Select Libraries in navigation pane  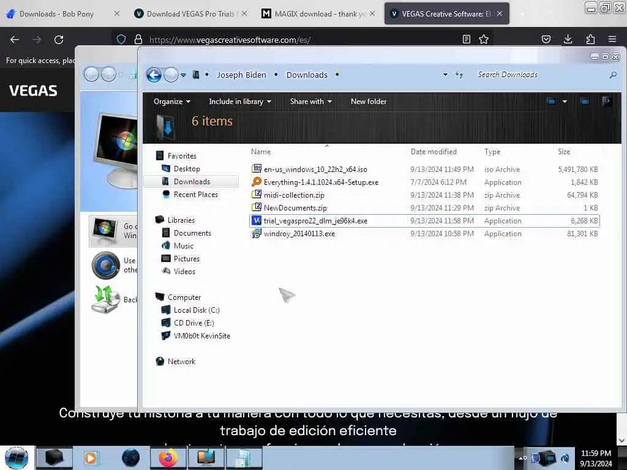[181, 220]
